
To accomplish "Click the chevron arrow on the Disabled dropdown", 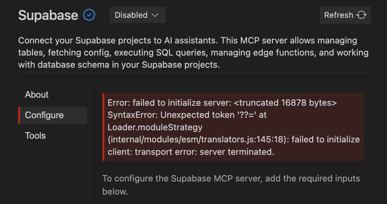I will coord(155,15).
